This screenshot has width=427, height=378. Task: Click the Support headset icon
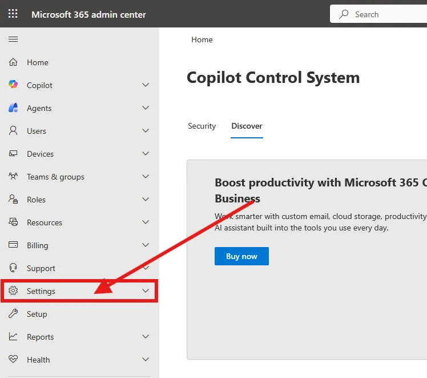(x=13, y=268)
